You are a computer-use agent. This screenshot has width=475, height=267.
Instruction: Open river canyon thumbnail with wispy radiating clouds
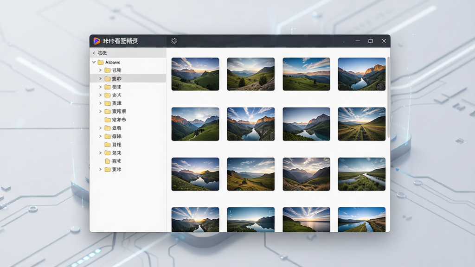(x=251, y=124)
